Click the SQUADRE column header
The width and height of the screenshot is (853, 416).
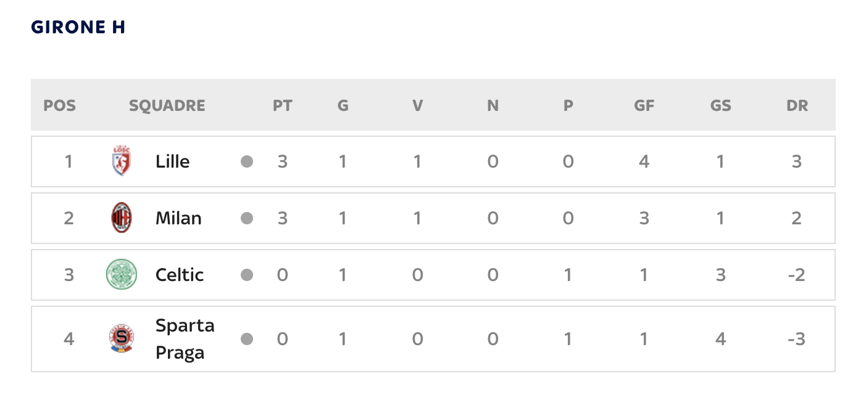tap(167, 105)
